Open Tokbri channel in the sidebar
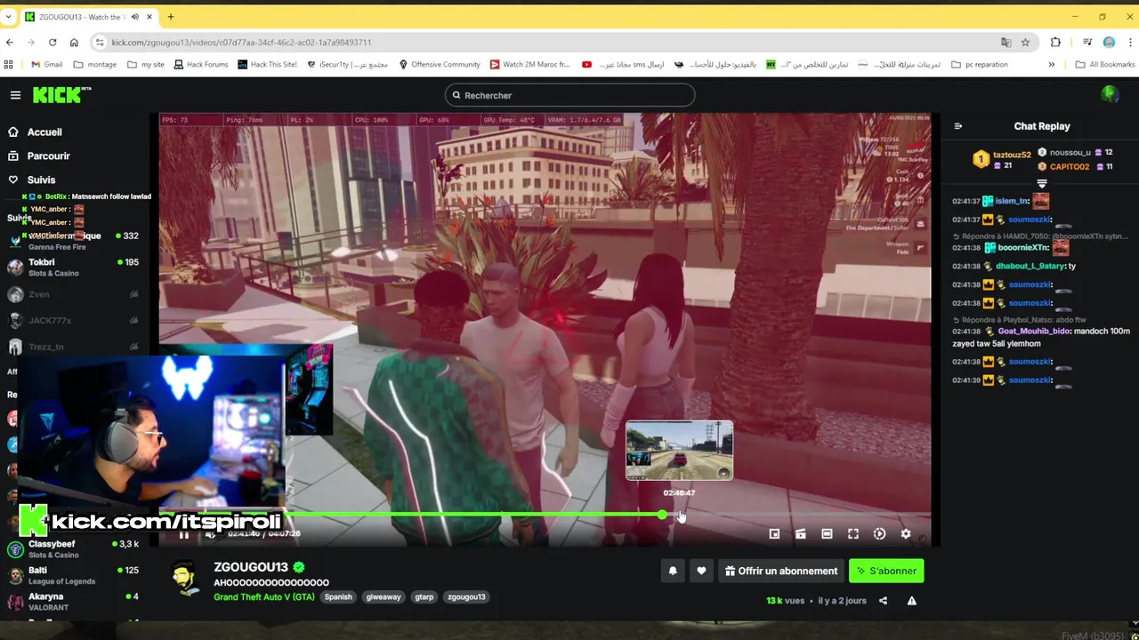 [x=75, y=268]
